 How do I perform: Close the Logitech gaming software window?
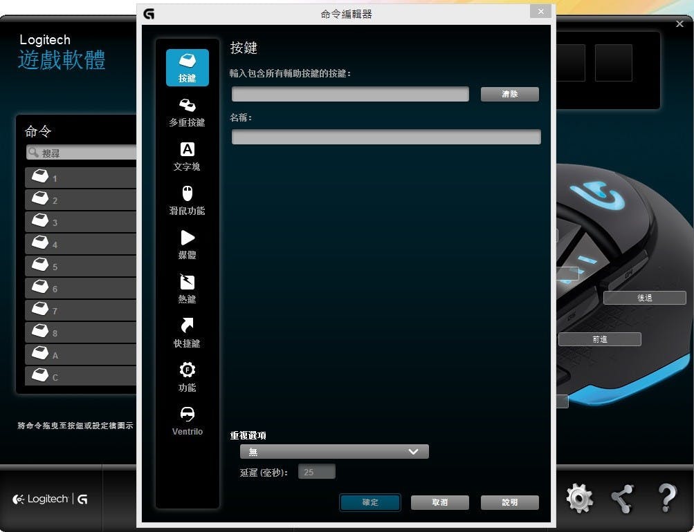click(x=680, y=24)
